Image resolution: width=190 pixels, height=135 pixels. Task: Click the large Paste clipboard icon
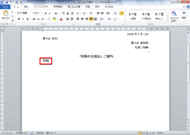click(6, 13)
